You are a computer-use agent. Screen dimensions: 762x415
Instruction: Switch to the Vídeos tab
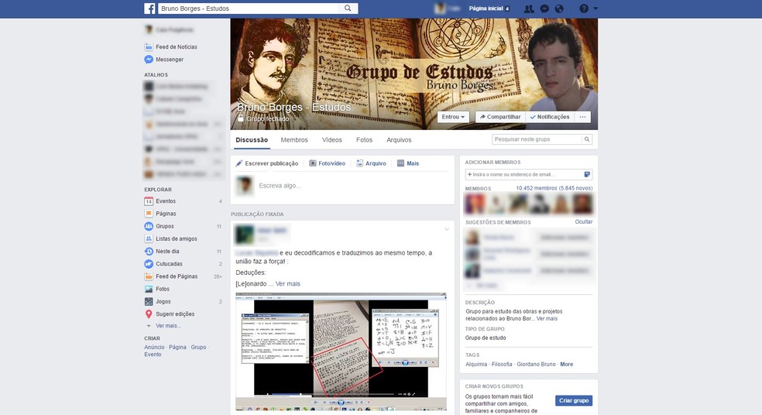(332, 140)
